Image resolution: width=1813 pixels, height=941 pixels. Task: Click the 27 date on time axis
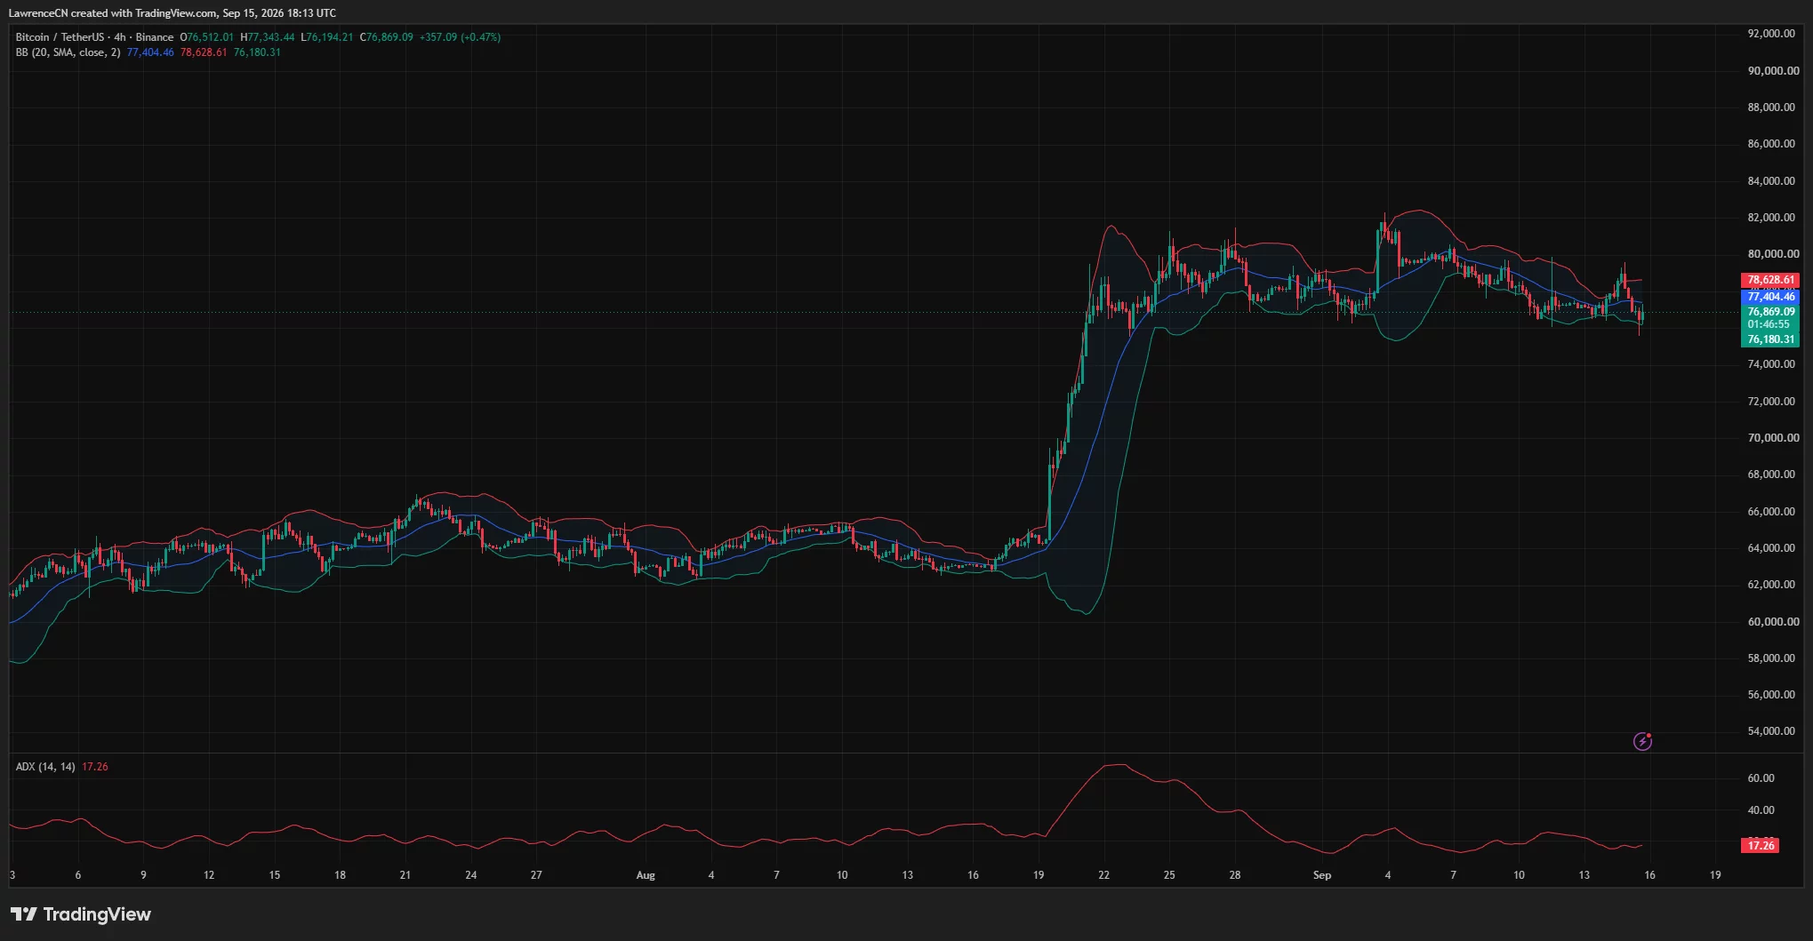[x=536, y=875]
